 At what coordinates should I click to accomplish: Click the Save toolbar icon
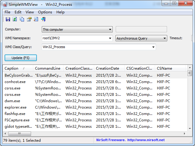click(x=8, y=19)
